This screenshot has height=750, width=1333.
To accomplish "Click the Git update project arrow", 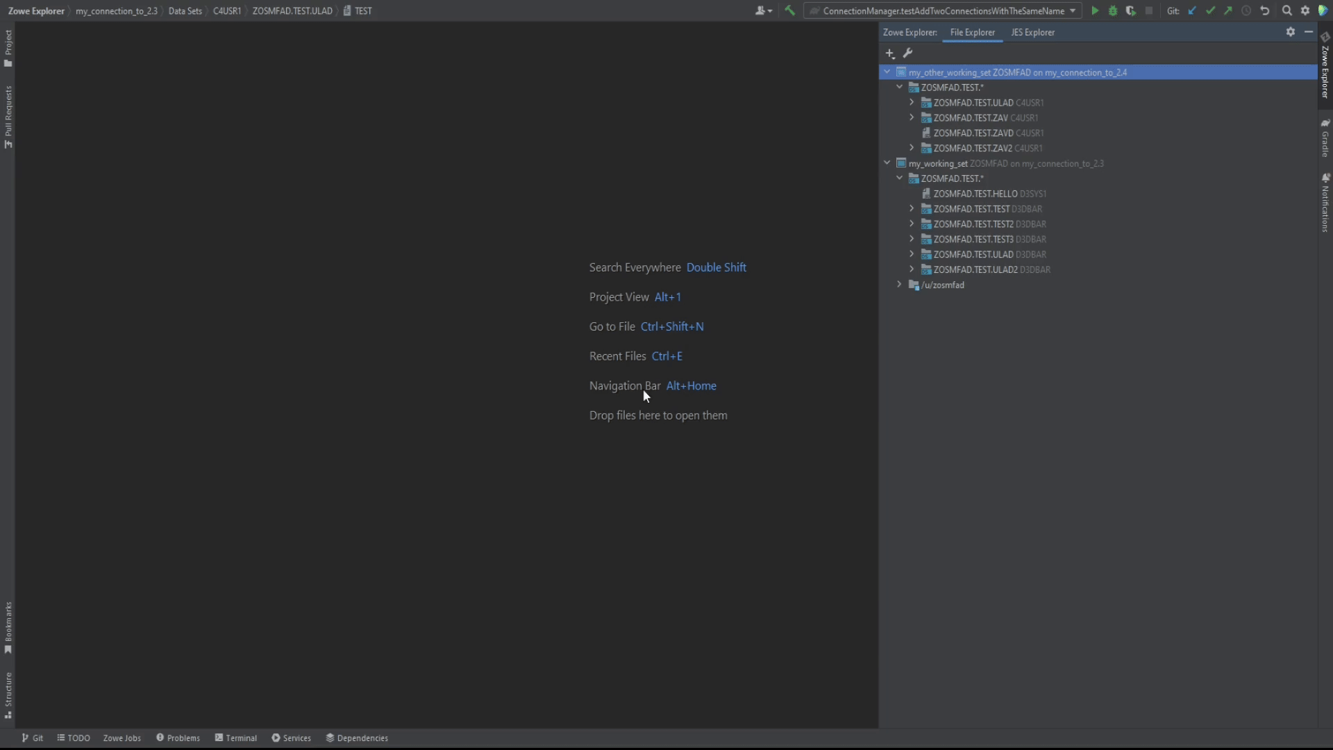I will 1192,10.
